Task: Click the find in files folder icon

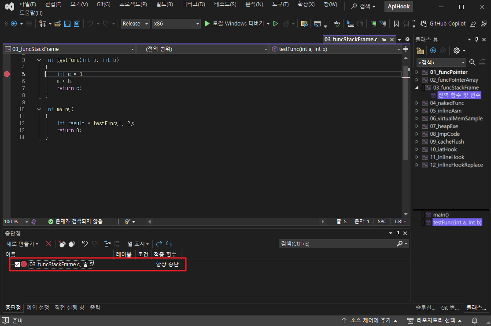Action: (x=304, y=24)
